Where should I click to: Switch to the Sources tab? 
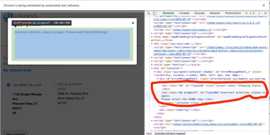199,13
